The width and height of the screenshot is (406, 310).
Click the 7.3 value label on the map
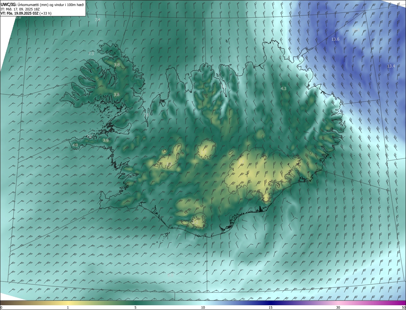(x=91, y=54)
